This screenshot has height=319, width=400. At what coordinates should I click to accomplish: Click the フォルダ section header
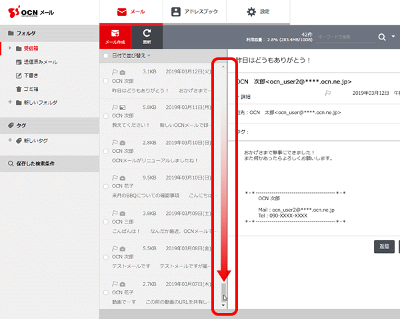pos(49,33)
